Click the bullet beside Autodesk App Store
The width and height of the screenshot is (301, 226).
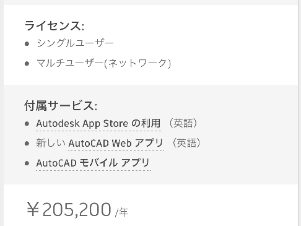click(27, 124)
